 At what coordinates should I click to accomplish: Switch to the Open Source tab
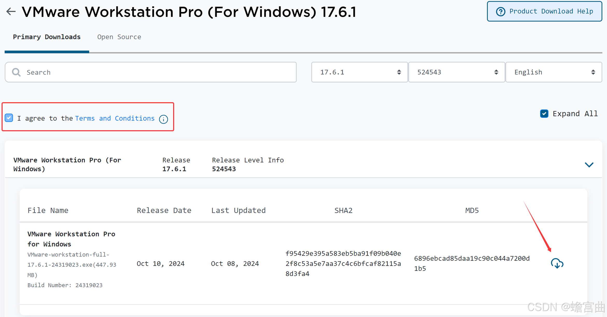pyautogui.click(x=119, y=37)
